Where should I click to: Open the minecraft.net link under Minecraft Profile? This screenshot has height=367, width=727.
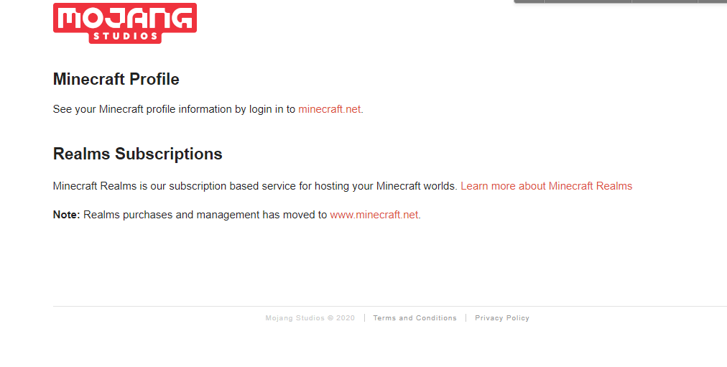pos(329,109)
